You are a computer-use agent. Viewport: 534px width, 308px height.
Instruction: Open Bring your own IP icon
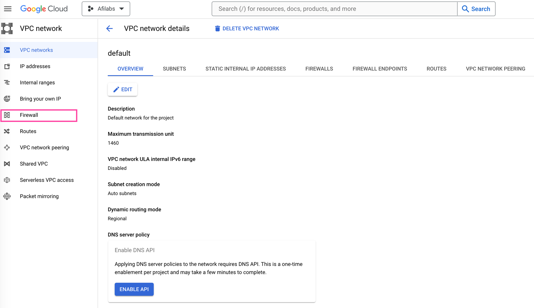7,99
